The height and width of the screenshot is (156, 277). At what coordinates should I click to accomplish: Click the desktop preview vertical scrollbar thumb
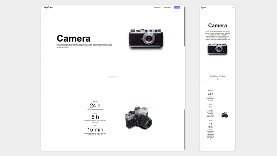184,26
